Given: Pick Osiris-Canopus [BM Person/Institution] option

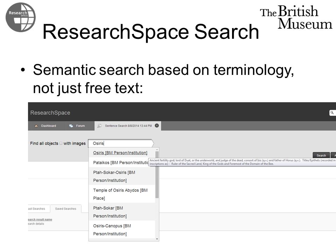Looking at the screenshot, I should coord(122,230).
